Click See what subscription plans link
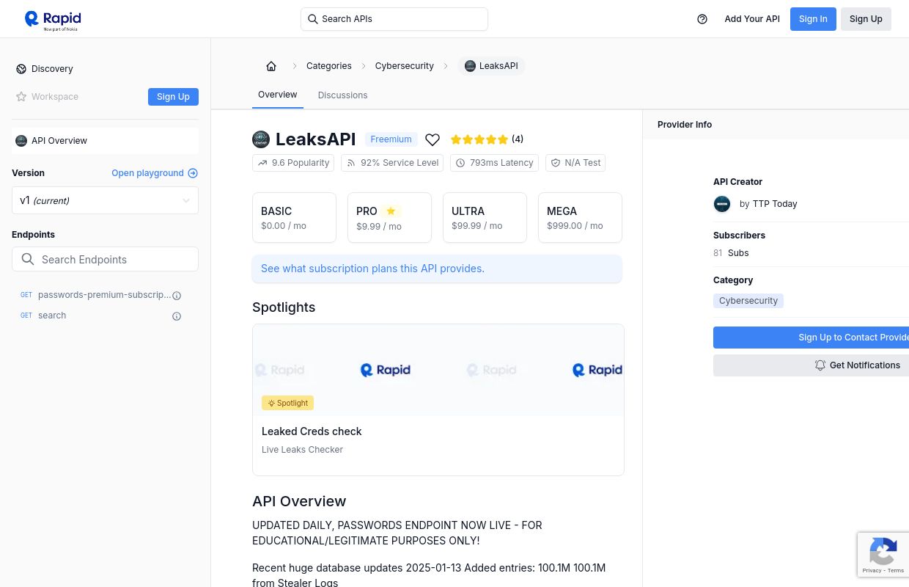Screen dimensions: 909x587 372,269
